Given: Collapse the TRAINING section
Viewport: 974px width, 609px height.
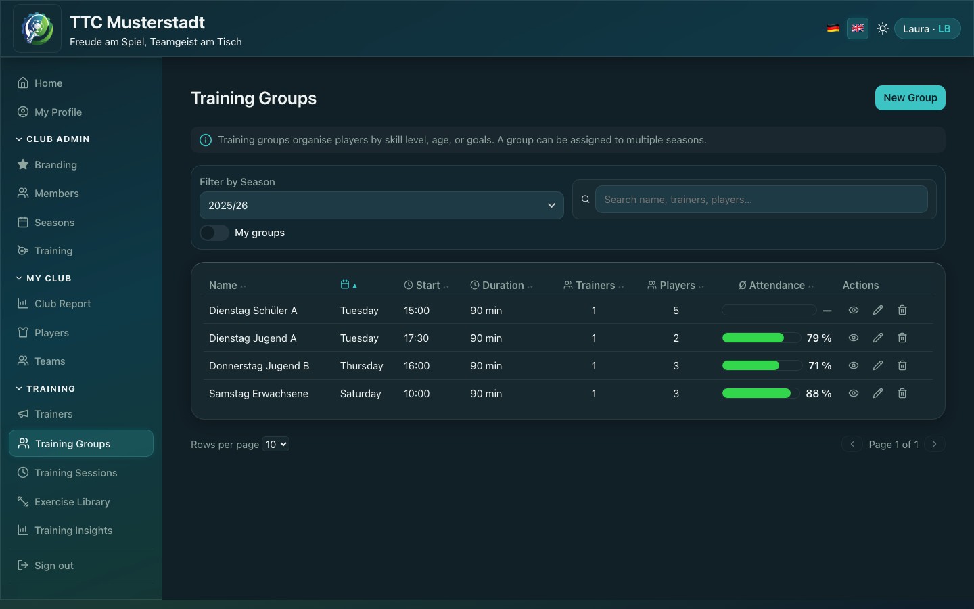Looking at the screenshot, I should tap(45, 388).
